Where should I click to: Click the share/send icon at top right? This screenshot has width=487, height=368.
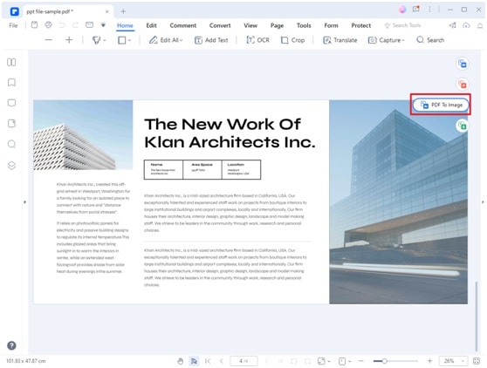tap(452, 25)
